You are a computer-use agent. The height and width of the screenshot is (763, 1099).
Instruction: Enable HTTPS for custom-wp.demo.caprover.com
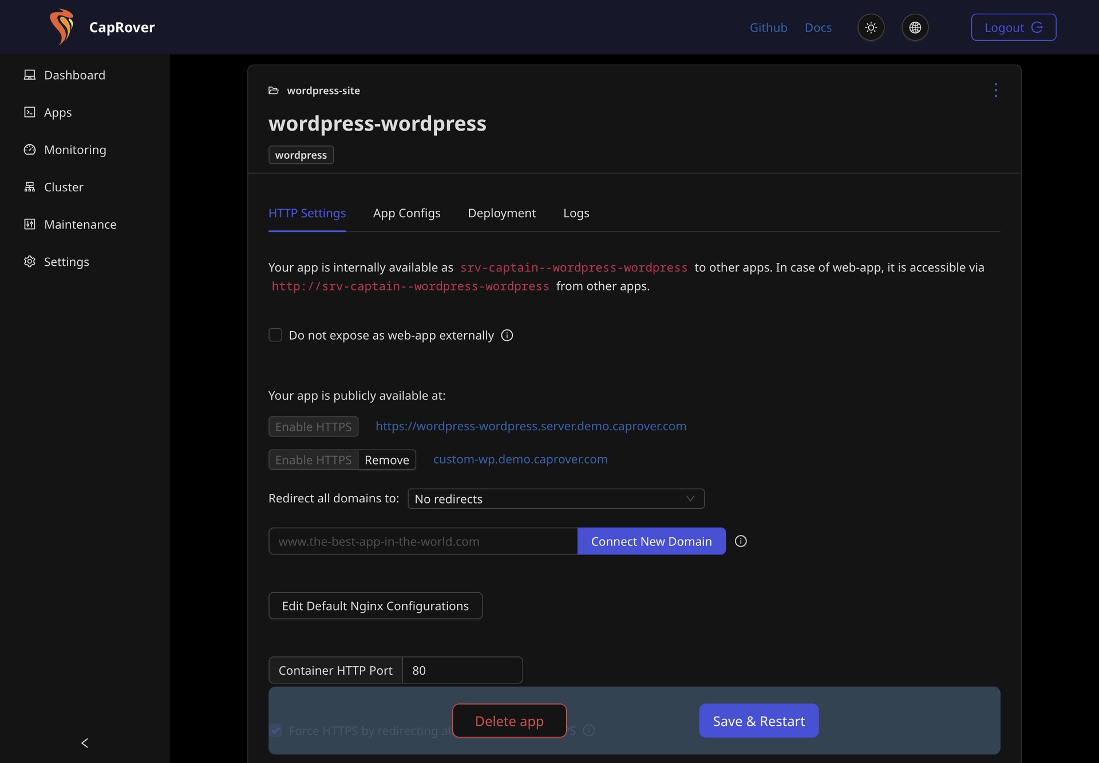tap(313, 460)
